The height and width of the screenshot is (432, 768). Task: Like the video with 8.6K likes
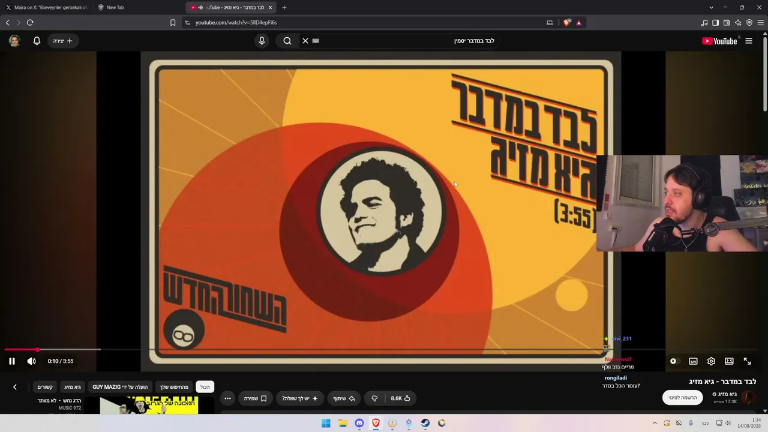(401, 398)
